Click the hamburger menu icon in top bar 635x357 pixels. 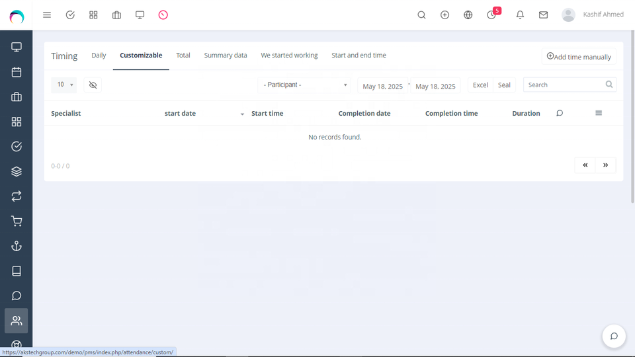[47, 15]
